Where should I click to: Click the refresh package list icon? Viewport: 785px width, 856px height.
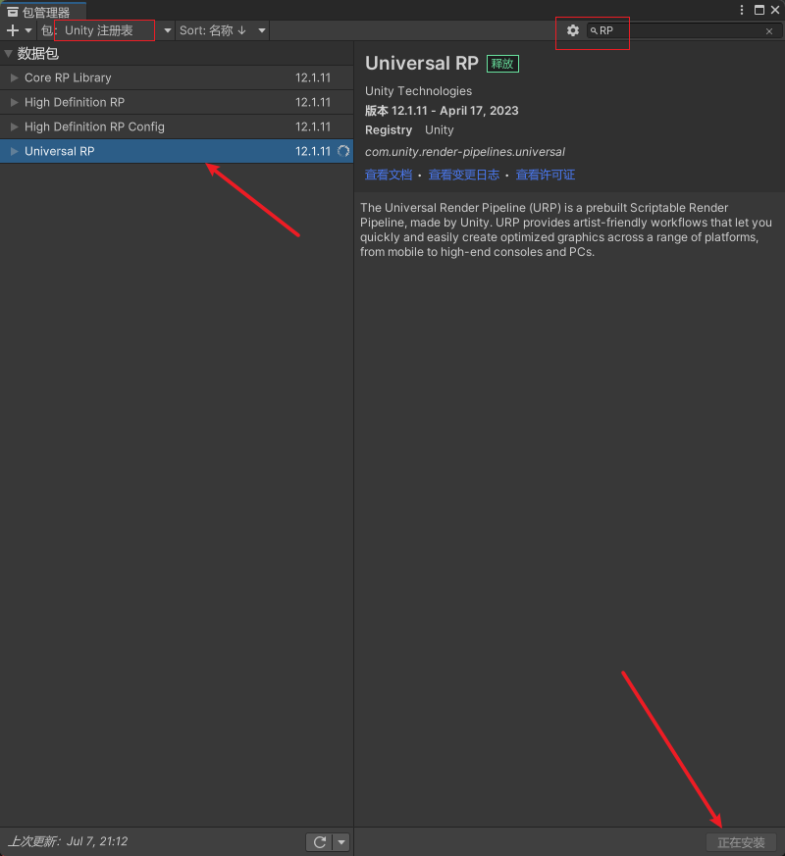pos(320,842)
